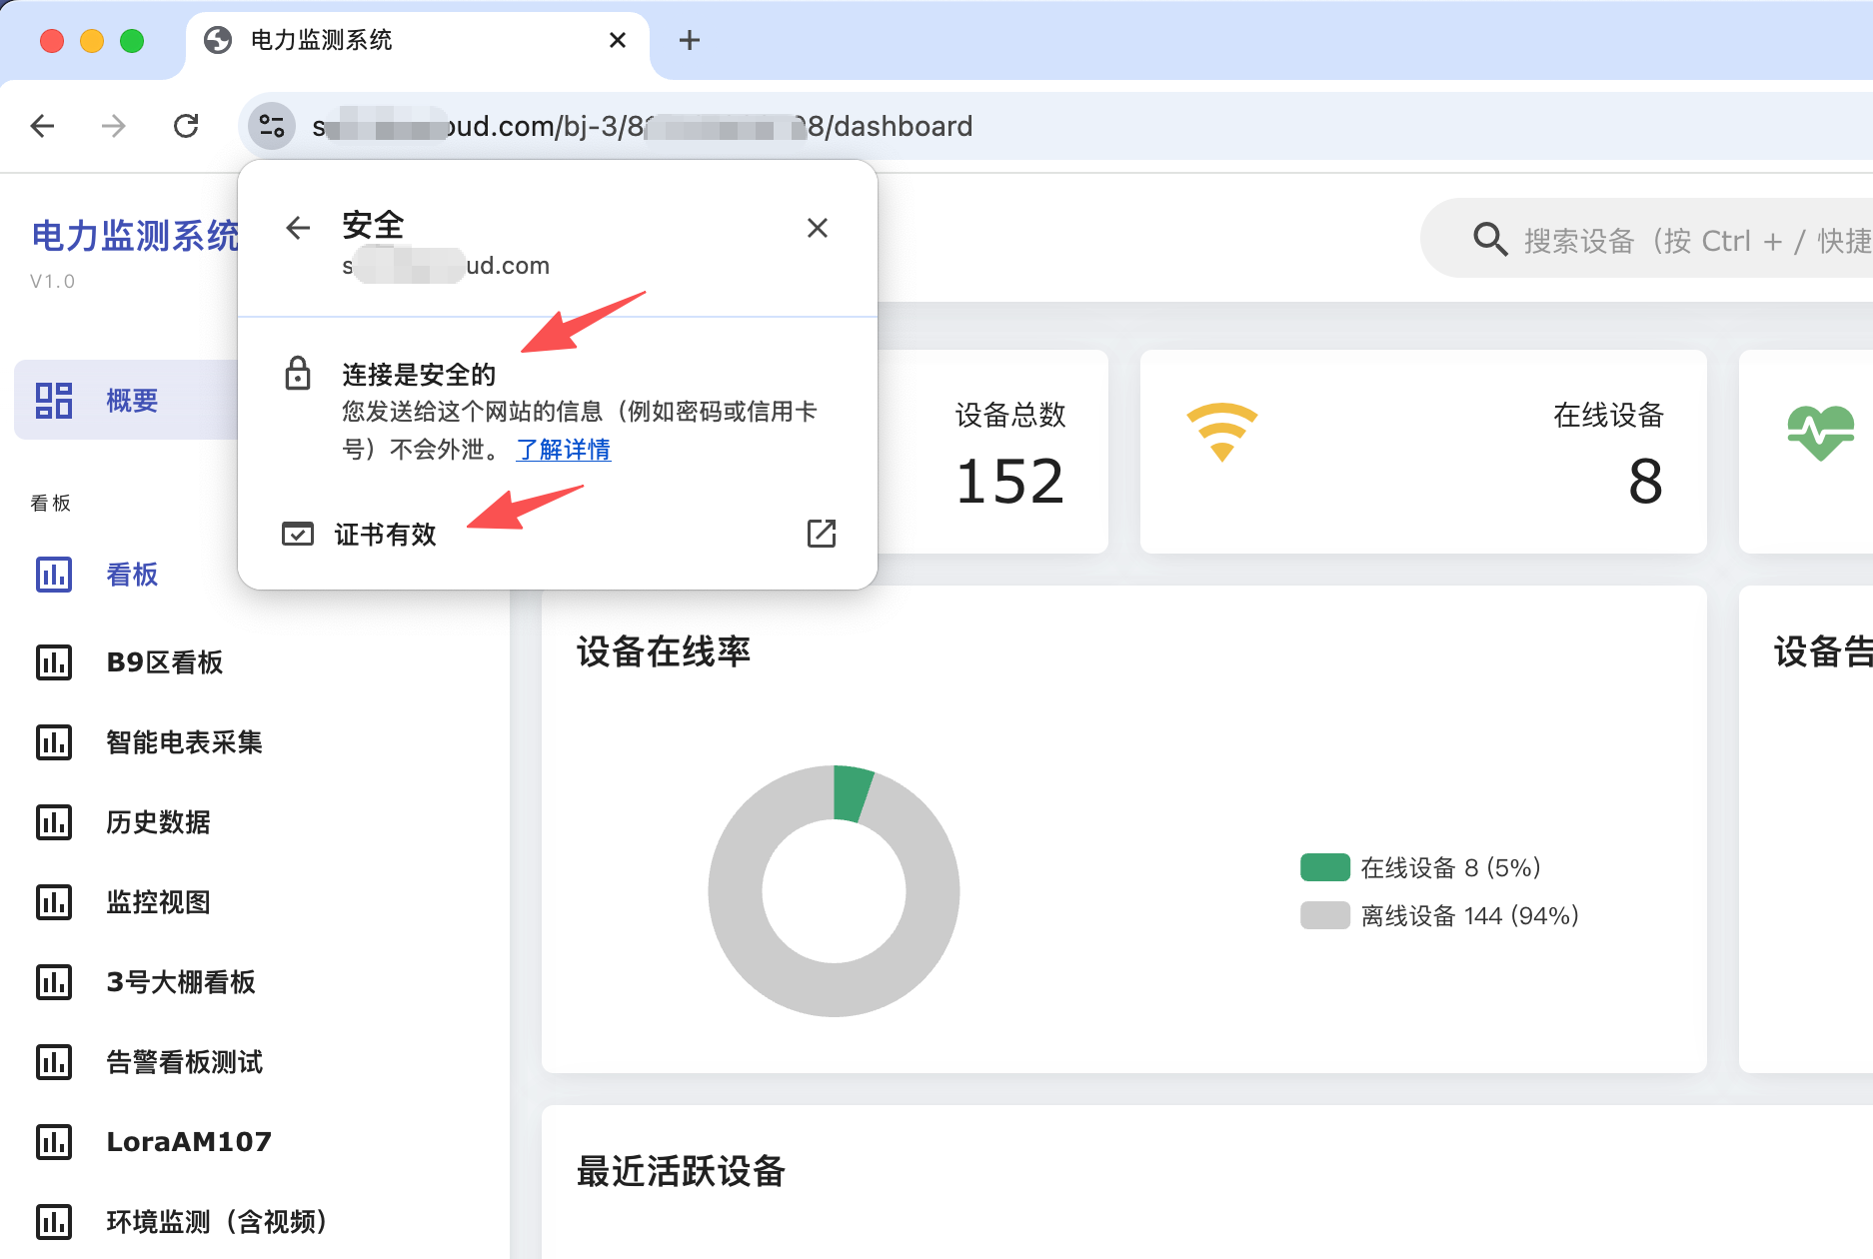
Task: Open certificate details via external link icon
Action: [x=821, y=534]
